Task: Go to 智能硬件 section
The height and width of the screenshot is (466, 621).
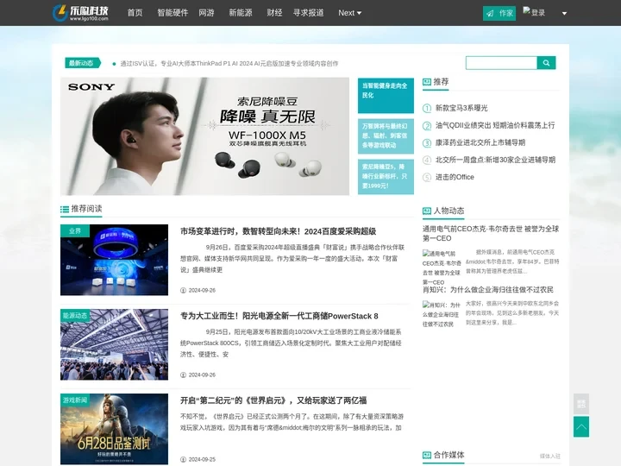Action: (172, 13)
